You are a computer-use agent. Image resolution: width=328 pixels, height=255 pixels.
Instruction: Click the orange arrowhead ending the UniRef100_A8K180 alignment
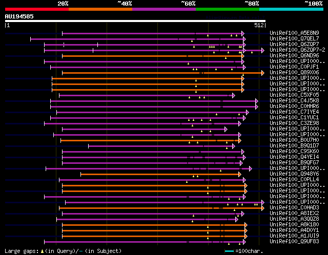pos(246,225)
